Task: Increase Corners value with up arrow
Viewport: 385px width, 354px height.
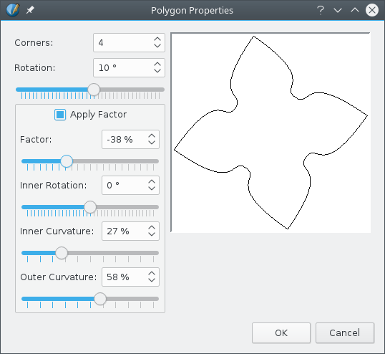Action: (157, 39)
